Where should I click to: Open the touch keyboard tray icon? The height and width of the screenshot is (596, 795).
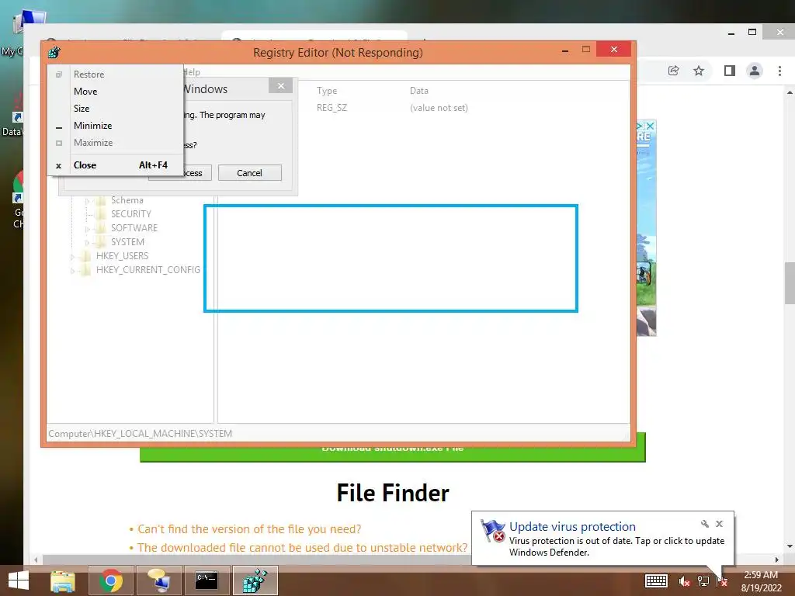pos(656,581)
